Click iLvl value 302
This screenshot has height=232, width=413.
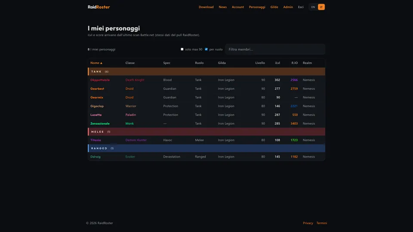click(x=277, y=80)
